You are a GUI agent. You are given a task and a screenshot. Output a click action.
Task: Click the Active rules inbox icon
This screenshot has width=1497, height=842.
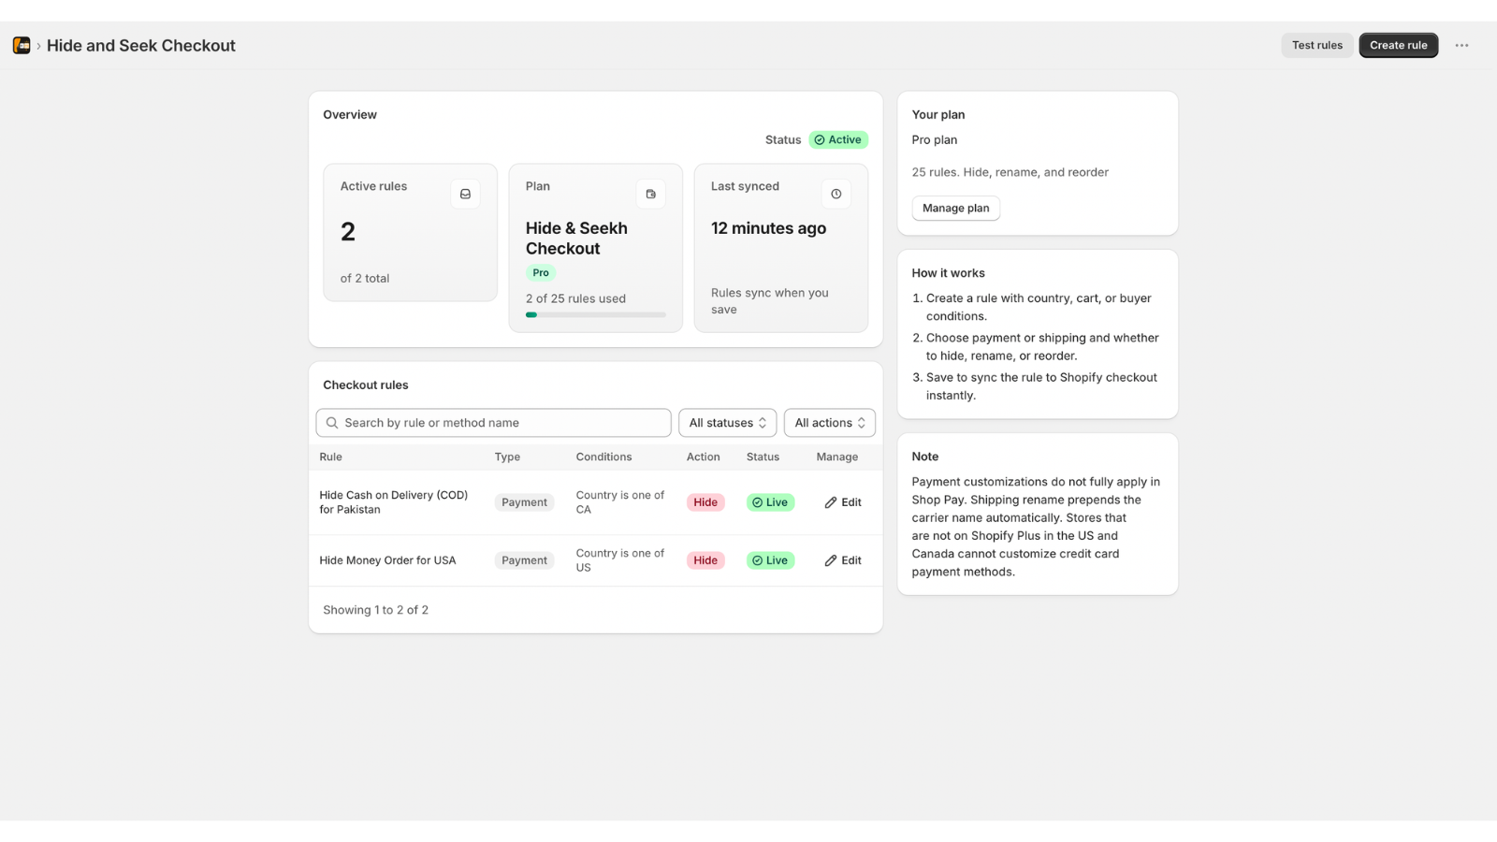[465, 194]
